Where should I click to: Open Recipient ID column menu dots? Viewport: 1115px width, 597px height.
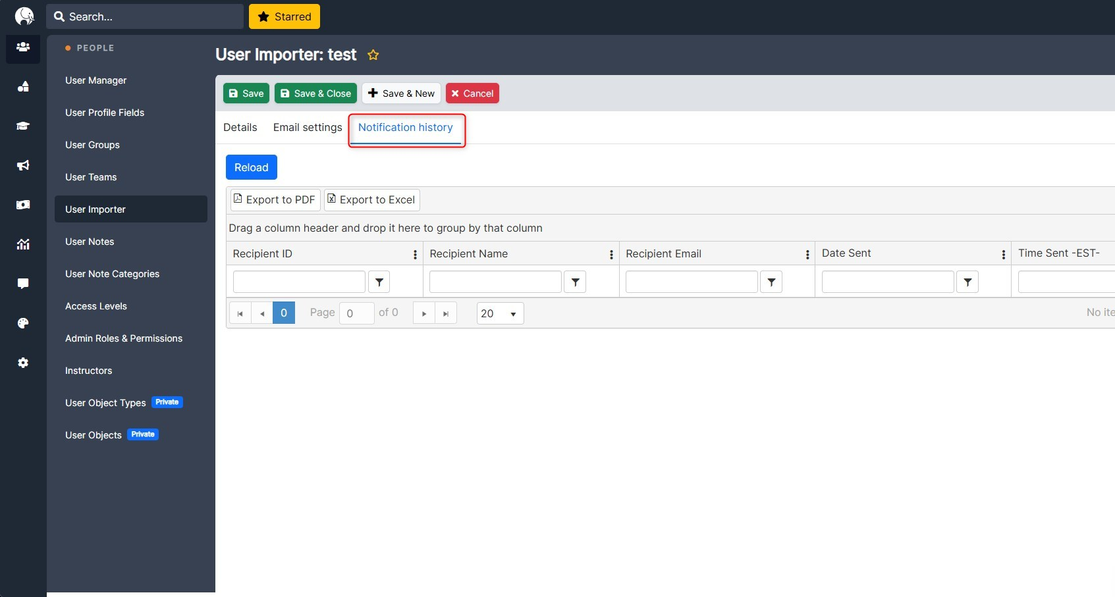click(x=415, y=254)
